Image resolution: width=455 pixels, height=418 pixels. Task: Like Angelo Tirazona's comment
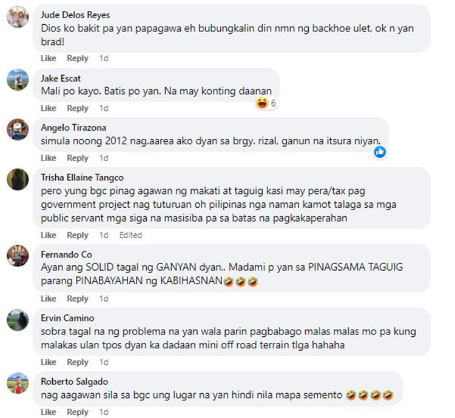click(x=49, y=158)
